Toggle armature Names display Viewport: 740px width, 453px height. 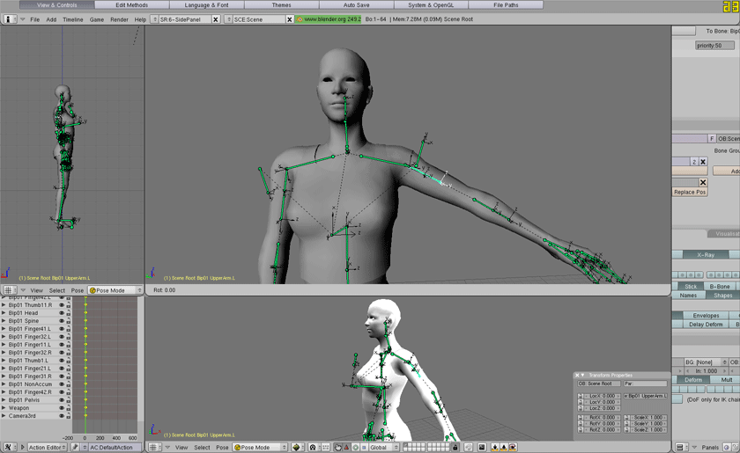[x=688, y=295]
